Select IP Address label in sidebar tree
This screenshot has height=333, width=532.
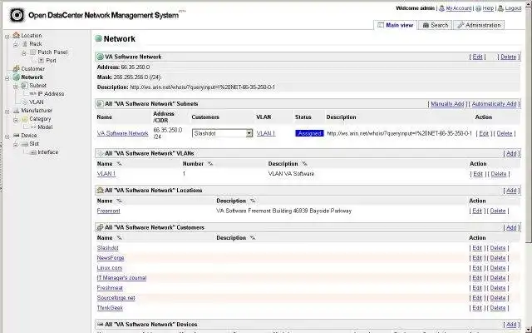[51, 94]
